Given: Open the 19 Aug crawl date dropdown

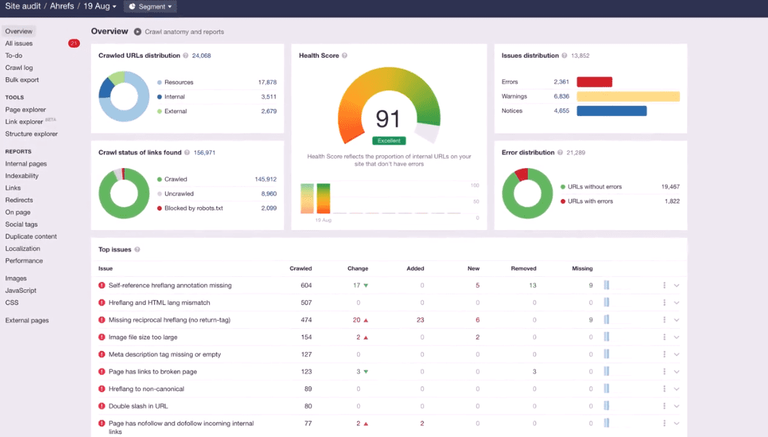Looking at the screenshot, I should coord(100,6).
